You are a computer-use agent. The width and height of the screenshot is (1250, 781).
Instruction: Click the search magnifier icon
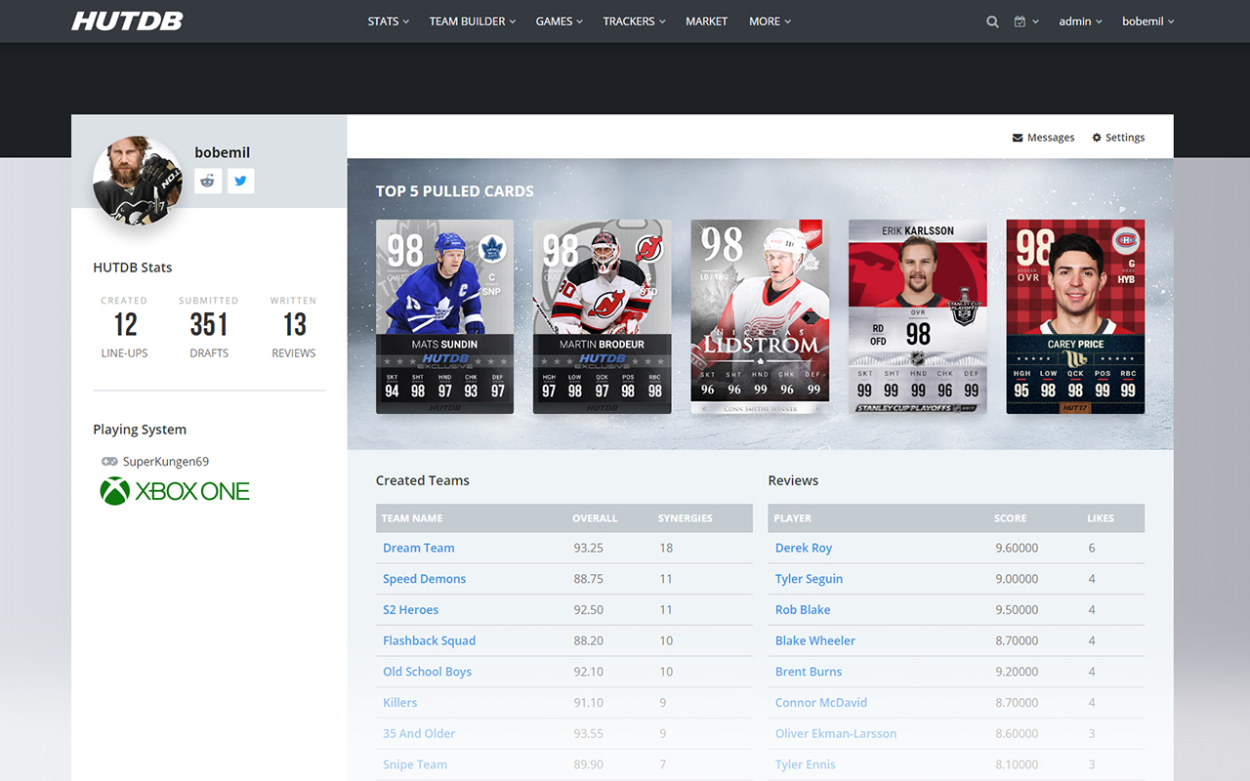click(992, 21)
